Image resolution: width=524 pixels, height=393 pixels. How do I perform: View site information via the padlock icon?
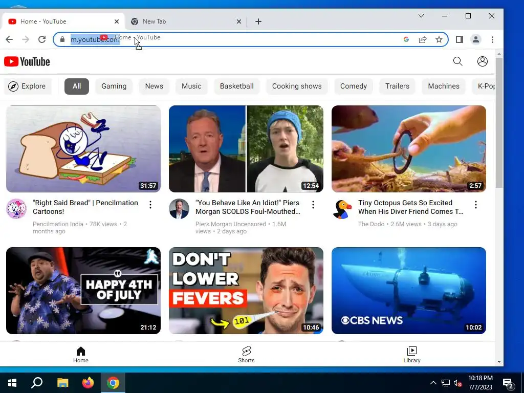[x=62, y=39]
